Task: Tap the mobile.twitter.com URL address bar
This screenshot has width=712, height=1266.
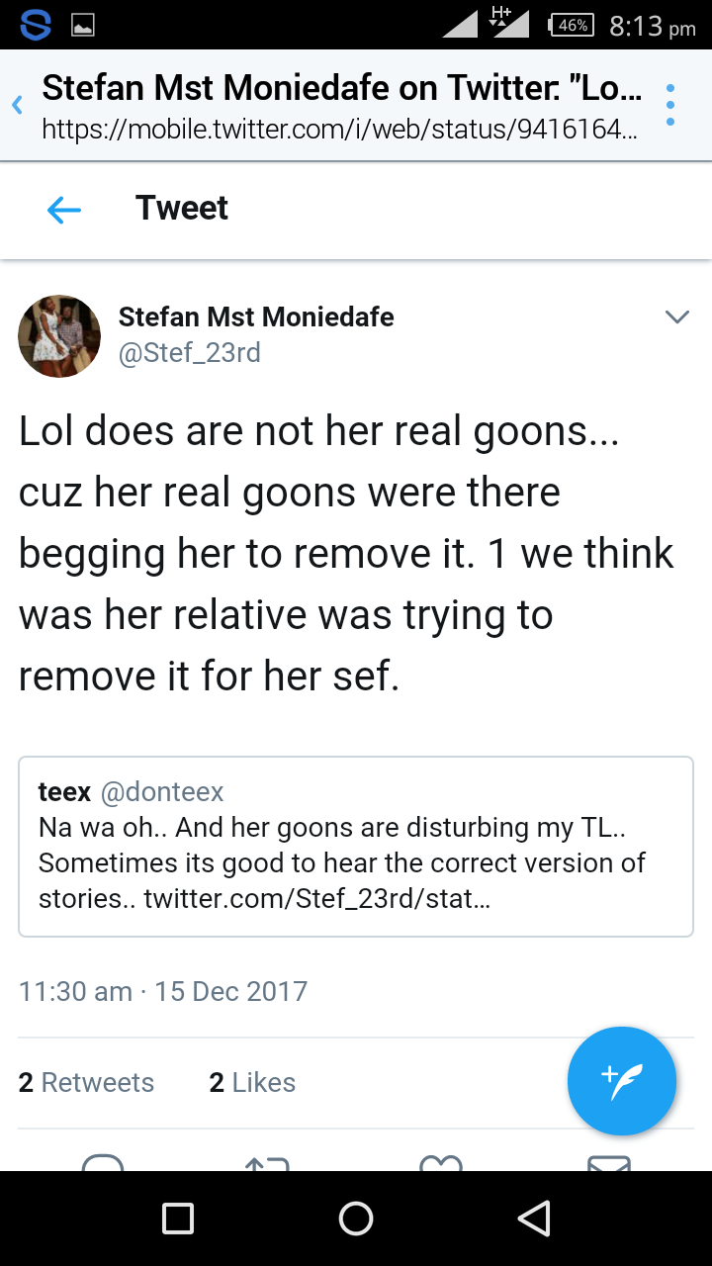Action: point(336,130)
